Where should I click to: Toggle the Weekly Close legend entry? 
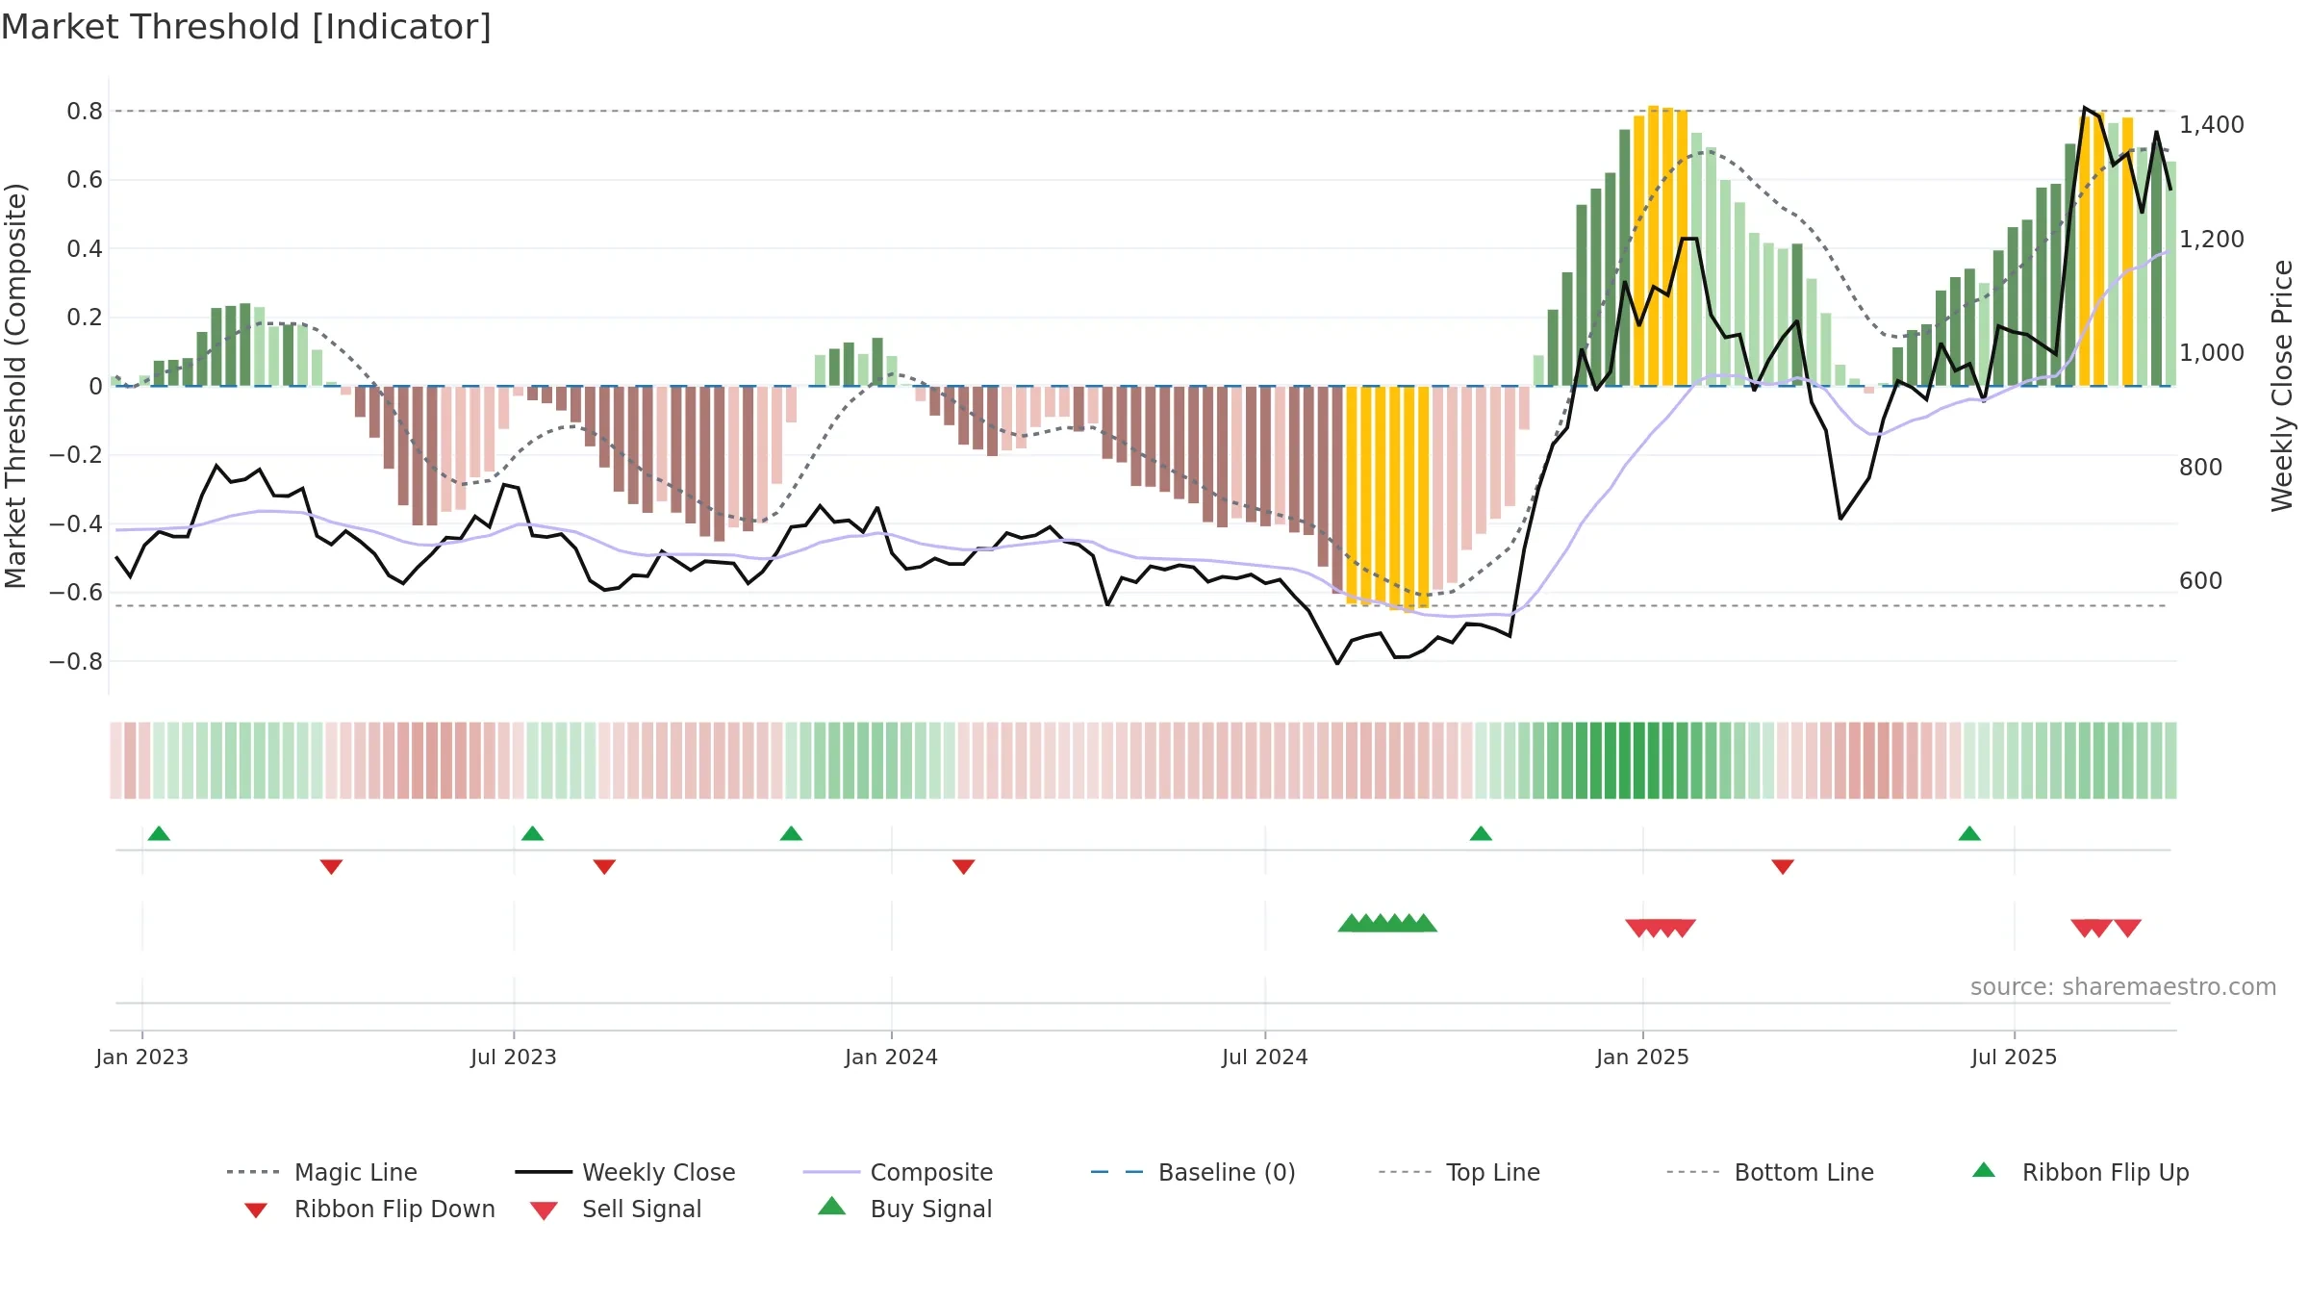coord(624,1172)
